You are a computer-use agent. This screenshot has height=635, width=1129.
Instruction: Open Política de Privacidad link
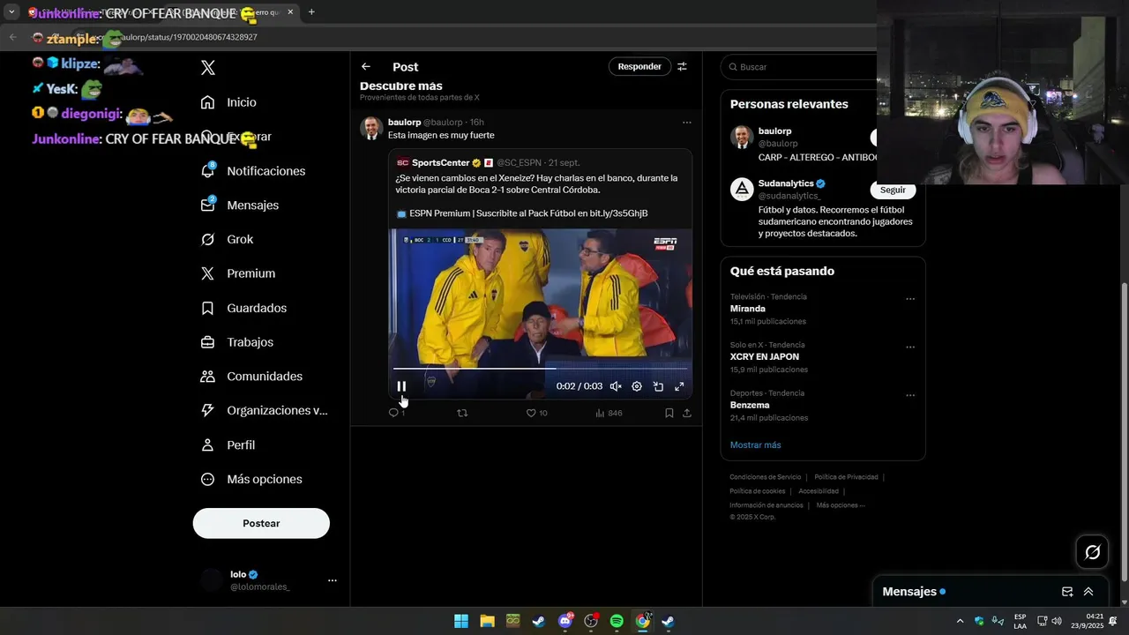846,477
